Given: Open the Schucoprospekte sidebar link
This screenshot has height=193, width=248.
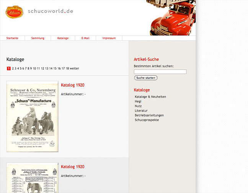Looking at the screenshot, I should click(147, 120).
